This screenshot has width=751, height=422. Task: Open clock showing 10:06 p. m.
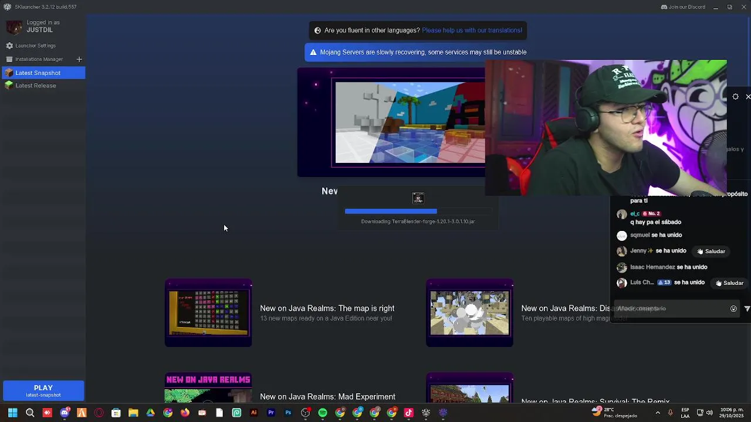tap(733, 413)
